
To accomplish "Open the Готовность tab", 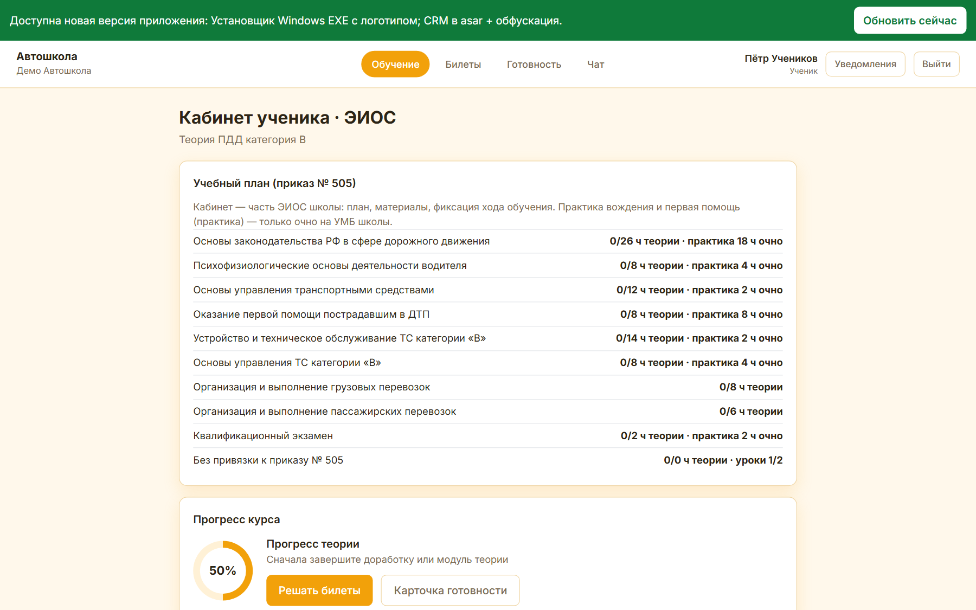I will tap(534, 64).
